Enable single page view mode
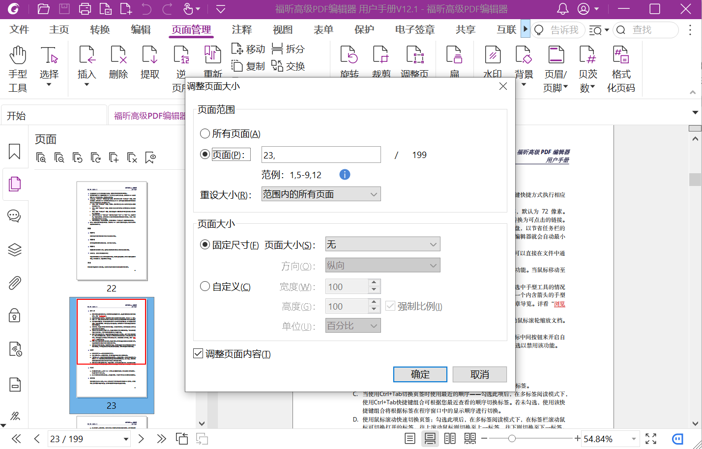702x449 pixels. [410, 439]
